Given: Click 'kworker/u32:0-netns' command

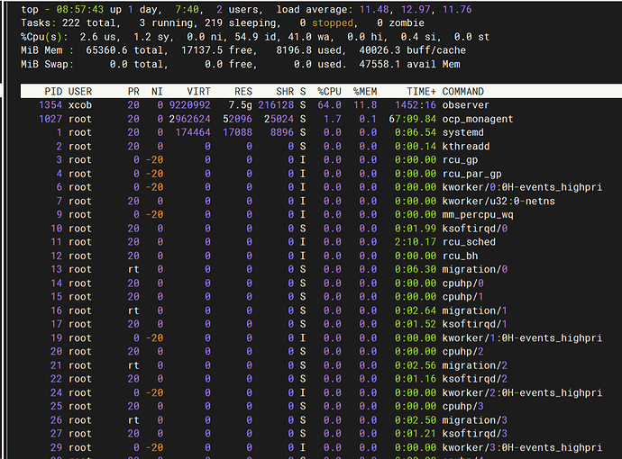Looking at the screenshot, I should 499,201.
